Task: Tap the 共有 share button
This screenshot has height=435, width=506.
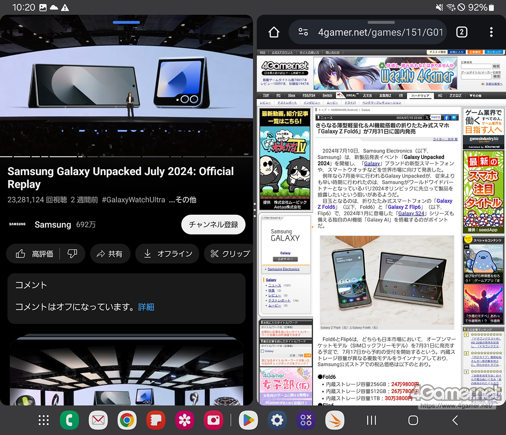Action: click(x=109, y=254)
